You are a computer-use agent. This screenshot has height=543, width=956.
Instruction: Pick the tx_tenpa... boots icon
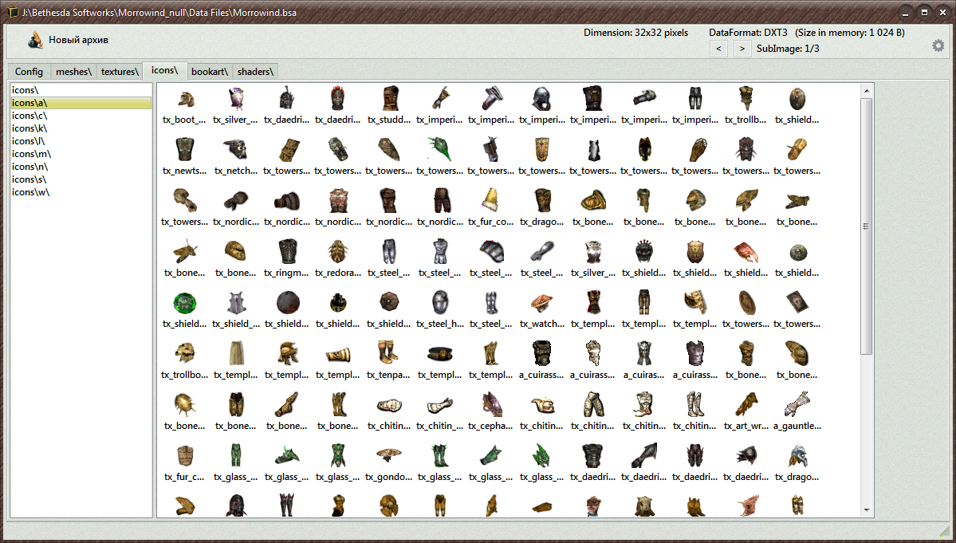[389, 354]
